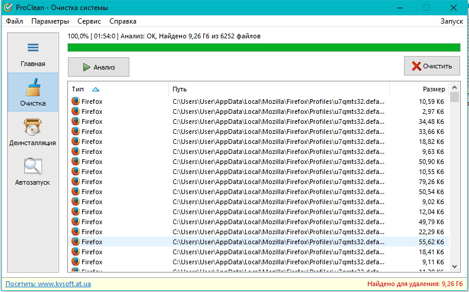
Task: Select the path of the 79,26 Кб row
Action: 278,182
